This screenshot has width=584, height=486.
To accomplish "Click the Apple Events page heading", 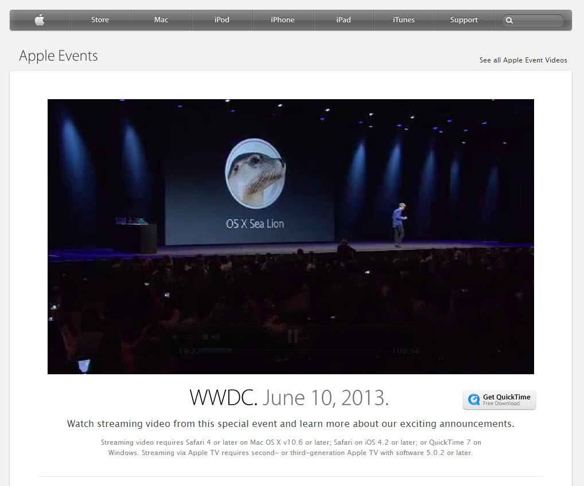I will (59, 56).
